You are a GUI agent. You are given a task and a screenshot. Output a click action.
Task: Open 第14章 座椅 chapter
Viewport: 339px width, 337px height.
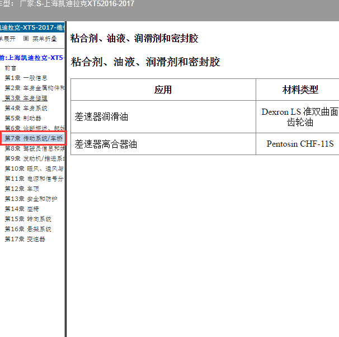point(22,209)
